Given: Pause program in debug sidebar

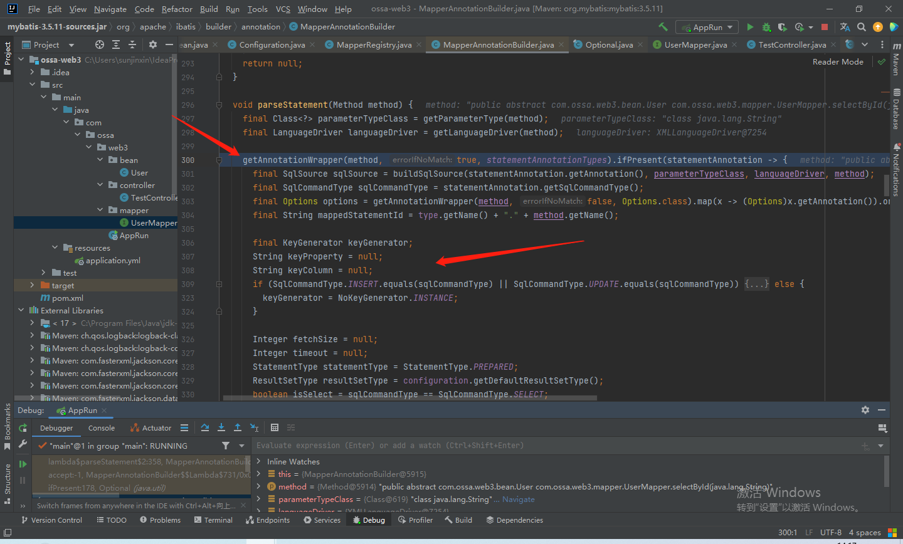Looking at the screenshot, I should click(x=23, y=480).
